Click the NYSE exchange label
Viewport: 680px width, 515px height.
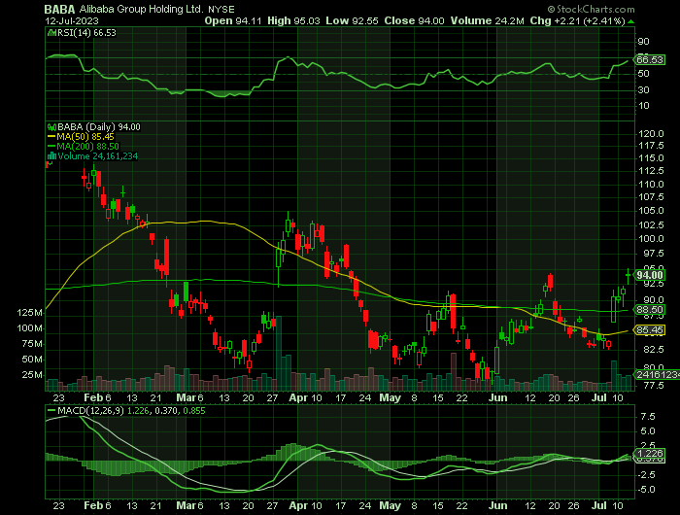point(221,9)
